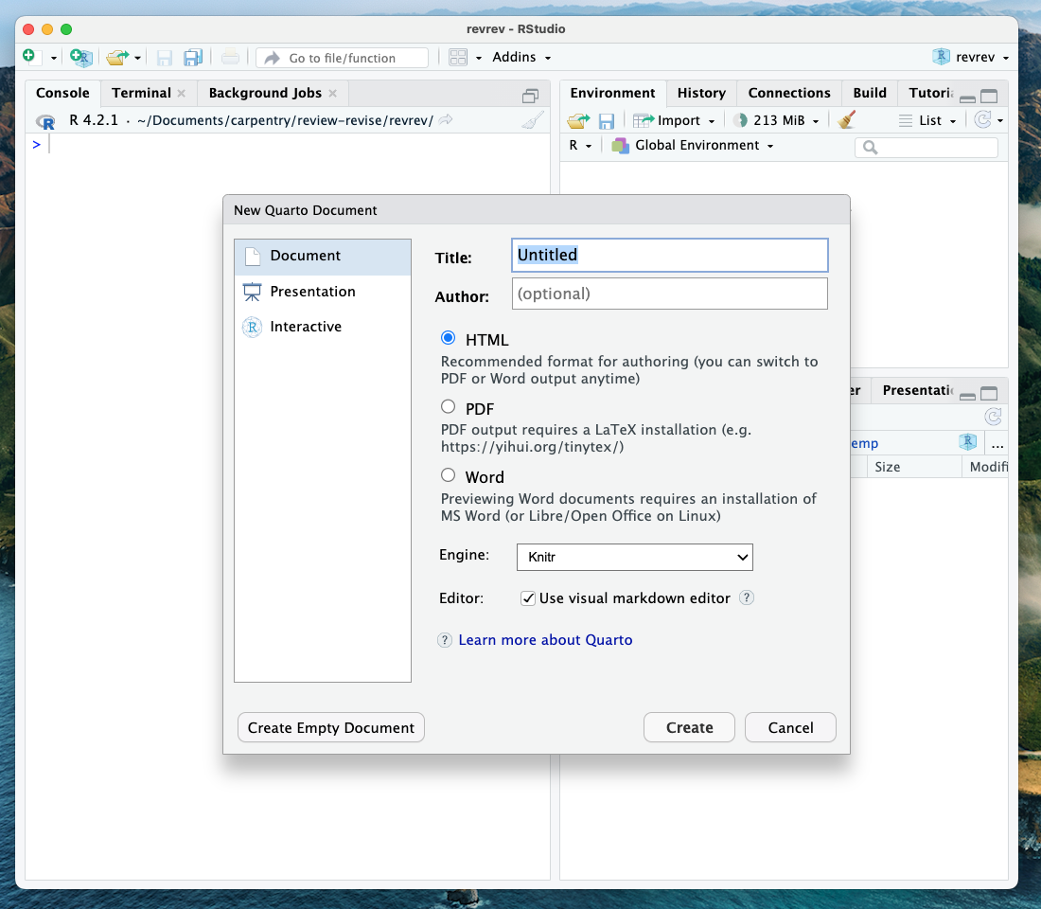Viewport: 1041px width, 909px height.
Task: Click the New File plus icon
Action: [29, 57]
